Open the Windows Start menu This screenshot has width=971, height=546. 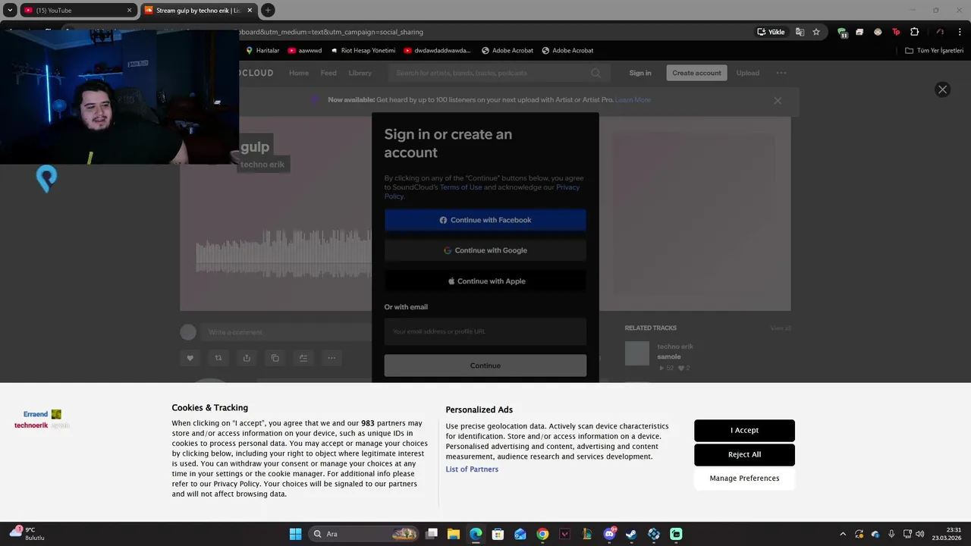295,534
